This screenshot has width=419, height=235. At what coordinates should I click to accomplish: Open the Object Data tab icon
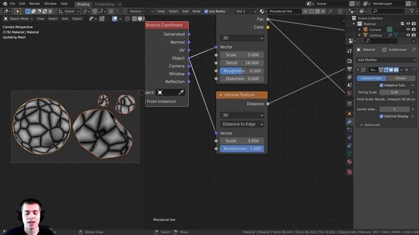point(349,154)
